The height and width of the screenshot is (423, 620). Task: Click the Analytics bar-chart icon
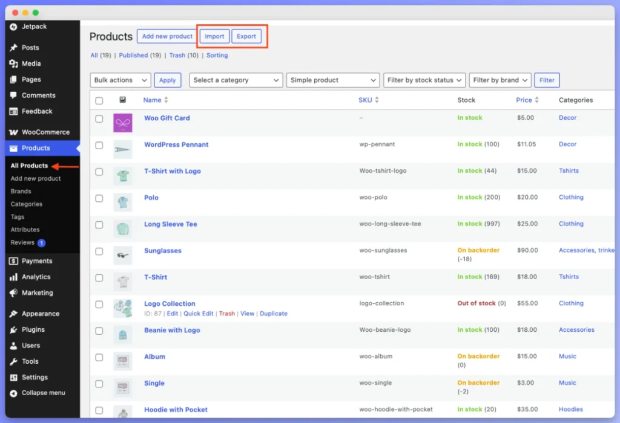15,277
